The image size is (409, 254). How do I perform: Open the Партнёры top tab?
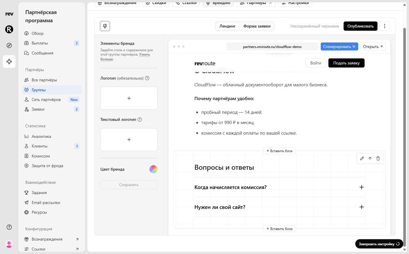[256, 3]
